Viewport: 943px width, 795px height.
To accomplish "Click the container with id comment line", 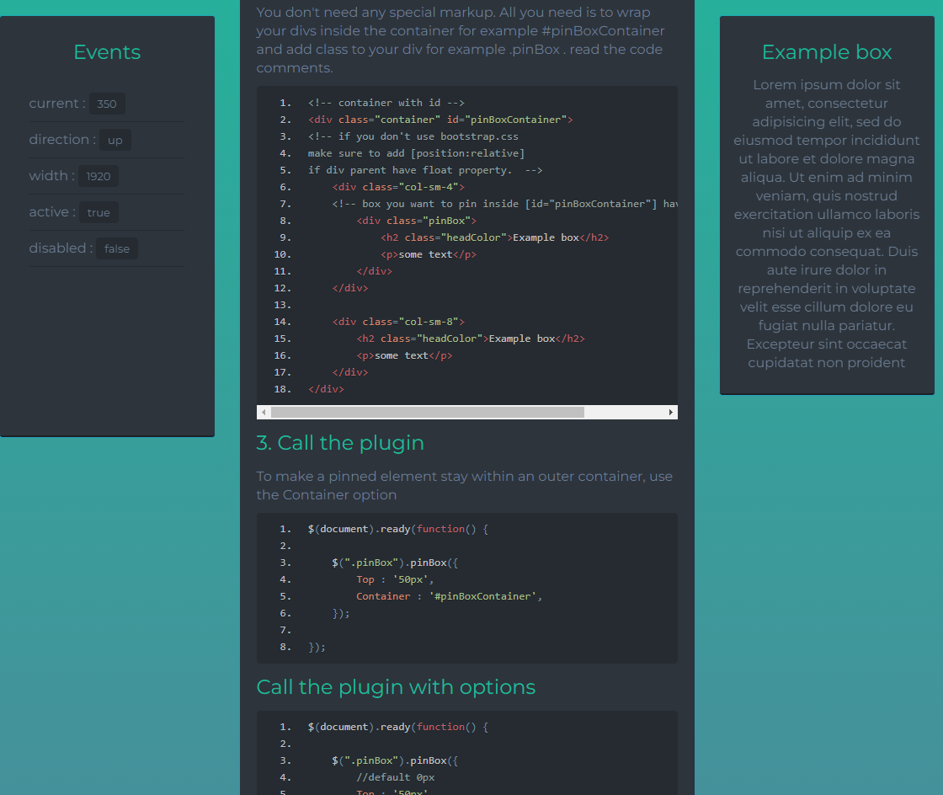I will (386, 103).
